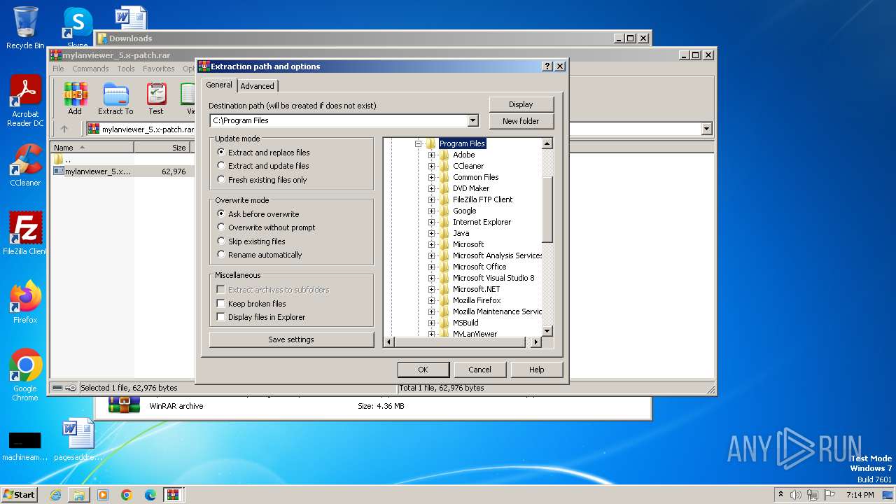This screenshot has height=504, width=896.
Task: Click the folder tree vertical scrollbar
Action: tap(547, 210)
